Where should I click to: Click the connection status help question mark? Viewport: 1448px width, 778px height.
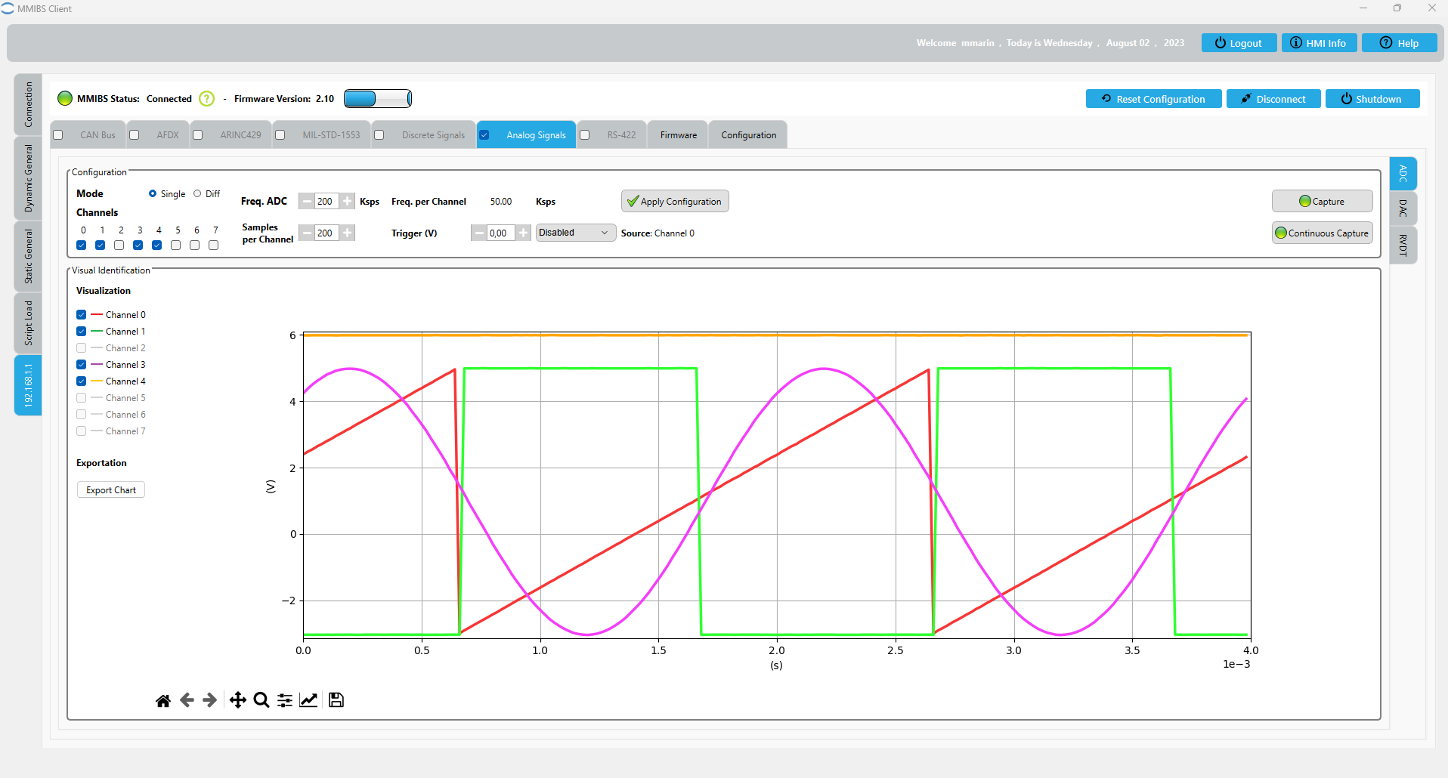(x=206, y=99)
